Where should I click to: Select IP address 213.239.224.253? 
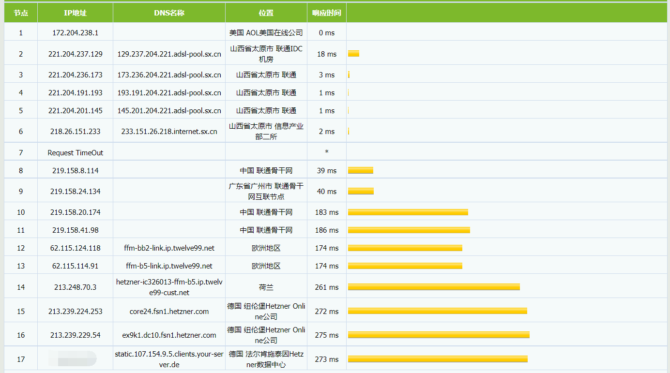coord(76,312)
